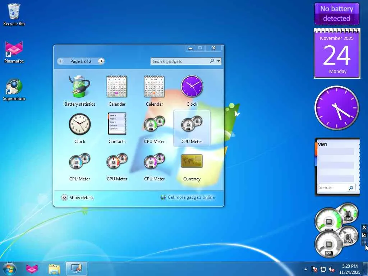
Task: Show hidden tray icons arrow
Action: coord(305,269)
